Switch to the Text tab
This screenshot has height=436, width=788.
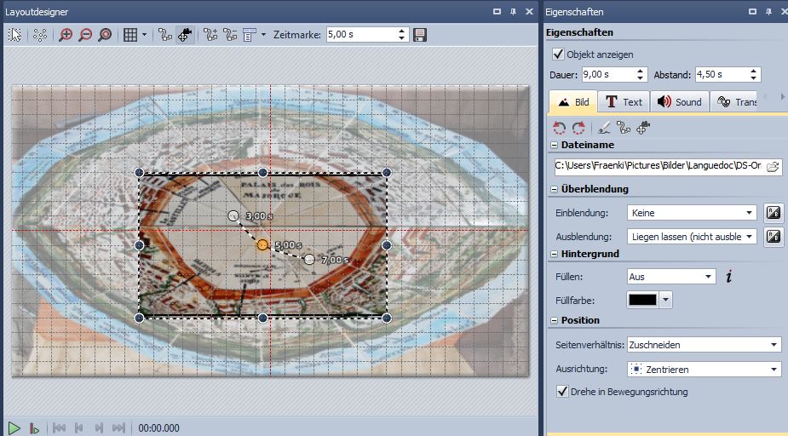tap(623, 101)
